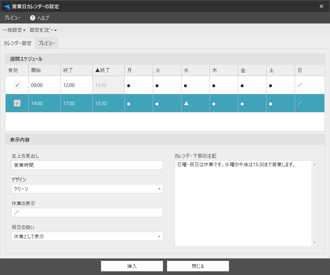This screenshot has height=275, width=330.
Task: Open 祝日の扱い dropdown showing 休業として表示
Action: [x=87, y=236]
